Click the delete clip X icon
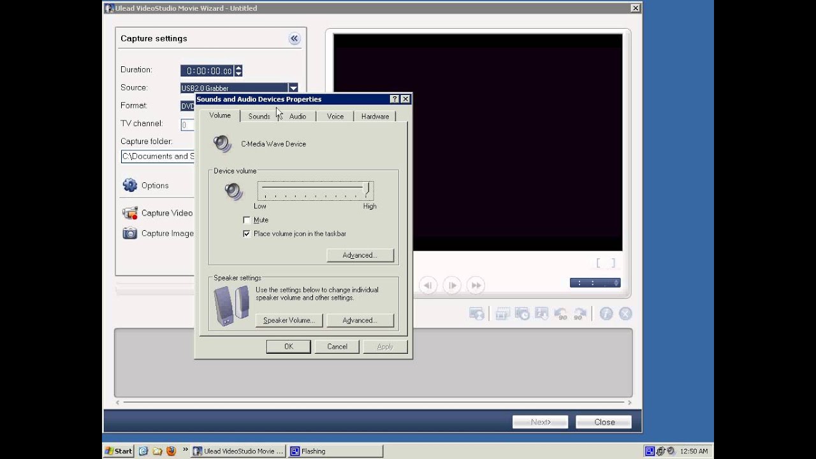Image resolution: width=816 pixels, height=459 pixels. click(x=626, y=314)
